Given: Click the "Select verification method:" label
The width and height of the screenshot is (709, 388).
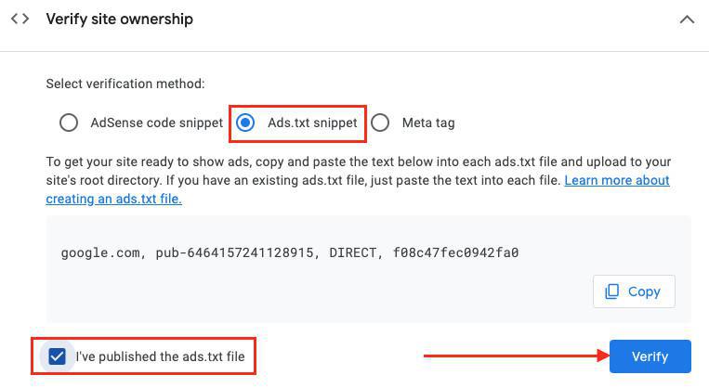Looking at the screenshot, I should [125, 84].
